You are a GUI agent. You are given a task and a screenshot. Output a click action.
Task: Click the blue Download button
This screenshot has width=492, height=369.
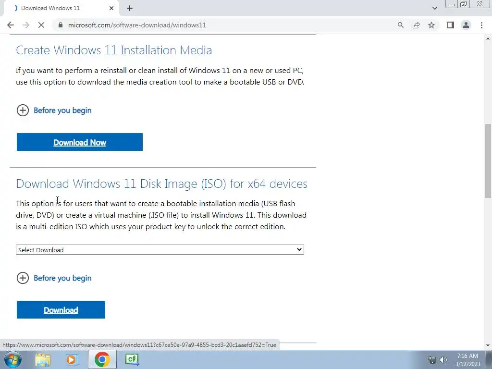click(x=61, y=310)
